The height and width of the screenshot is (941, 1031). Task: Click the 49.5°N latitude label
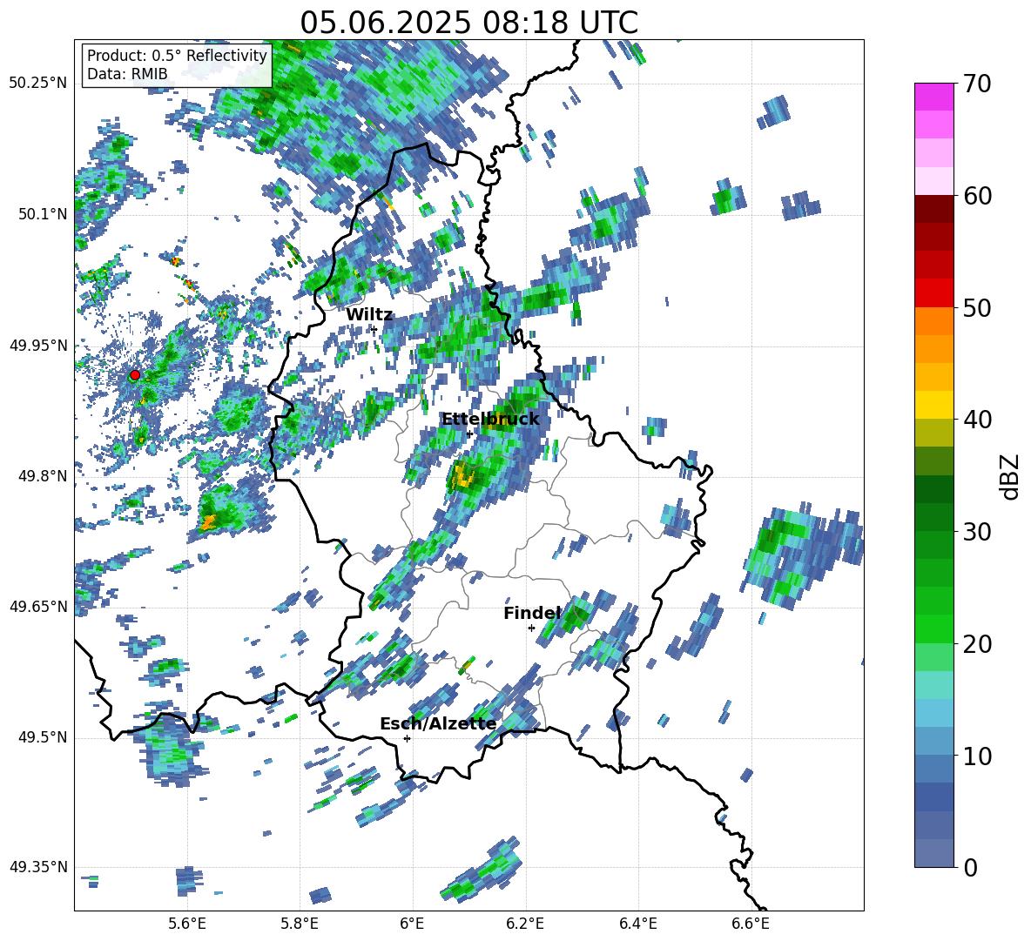42,736
